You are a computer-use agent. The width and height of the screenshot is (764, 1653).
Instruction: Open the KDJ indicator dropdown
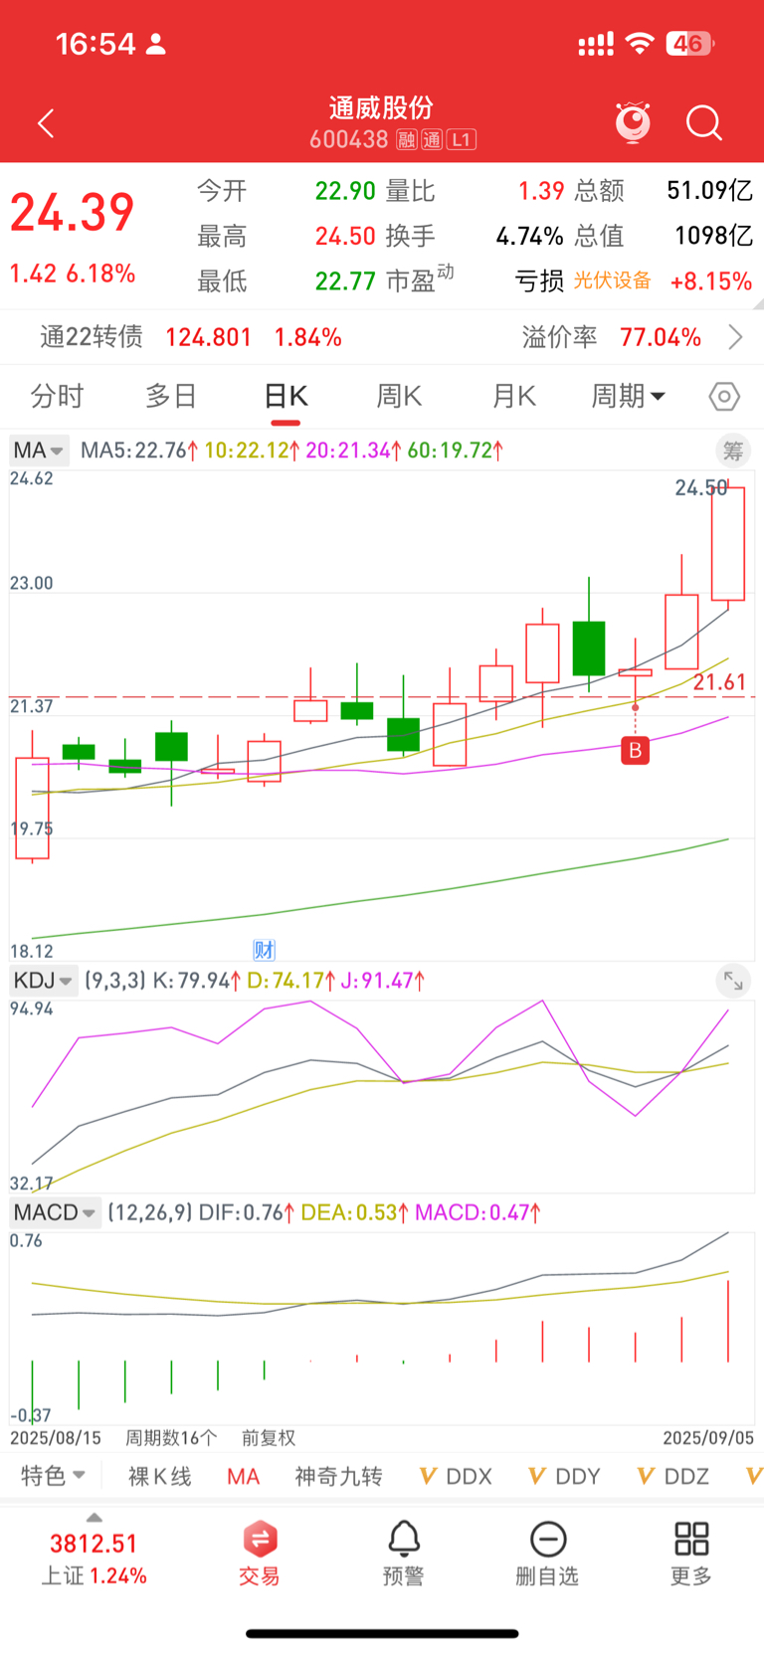pos(44,982)
